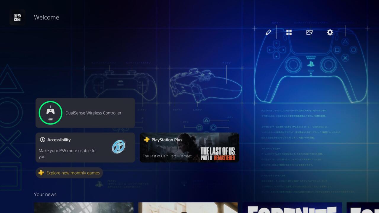Open the first news tile
Screen dimensions: 379x213
click(x=83, y=208)
